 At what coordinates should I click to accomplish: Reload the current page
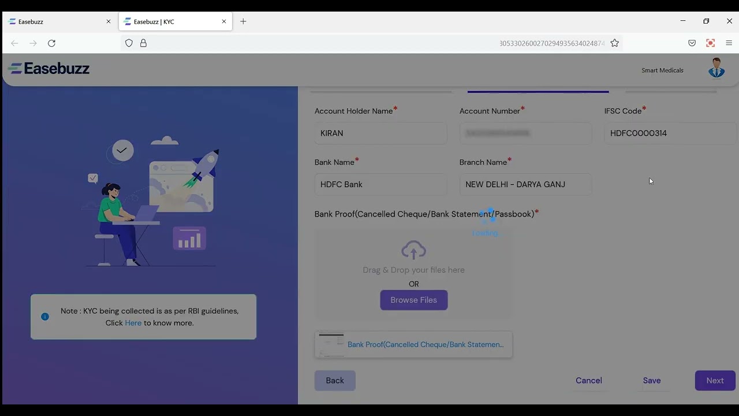pos(51,43)
